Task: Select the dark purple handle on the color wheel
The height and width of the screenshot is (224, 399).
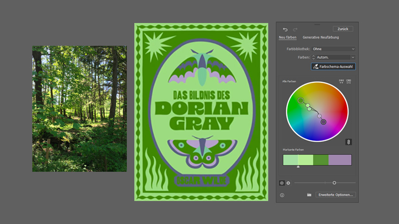Action: [x=323, y=122]
